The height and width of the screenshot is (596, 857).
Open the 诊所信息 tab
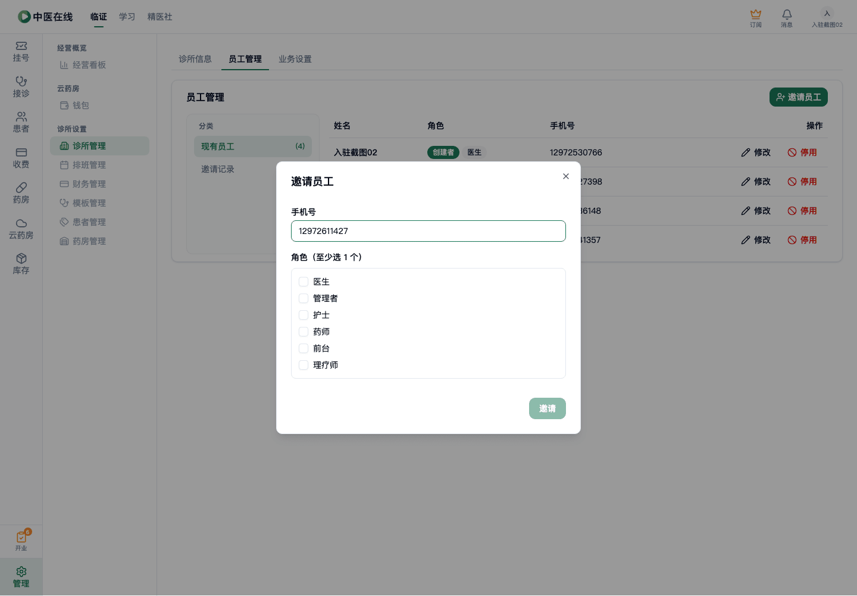tap(195, 59)
